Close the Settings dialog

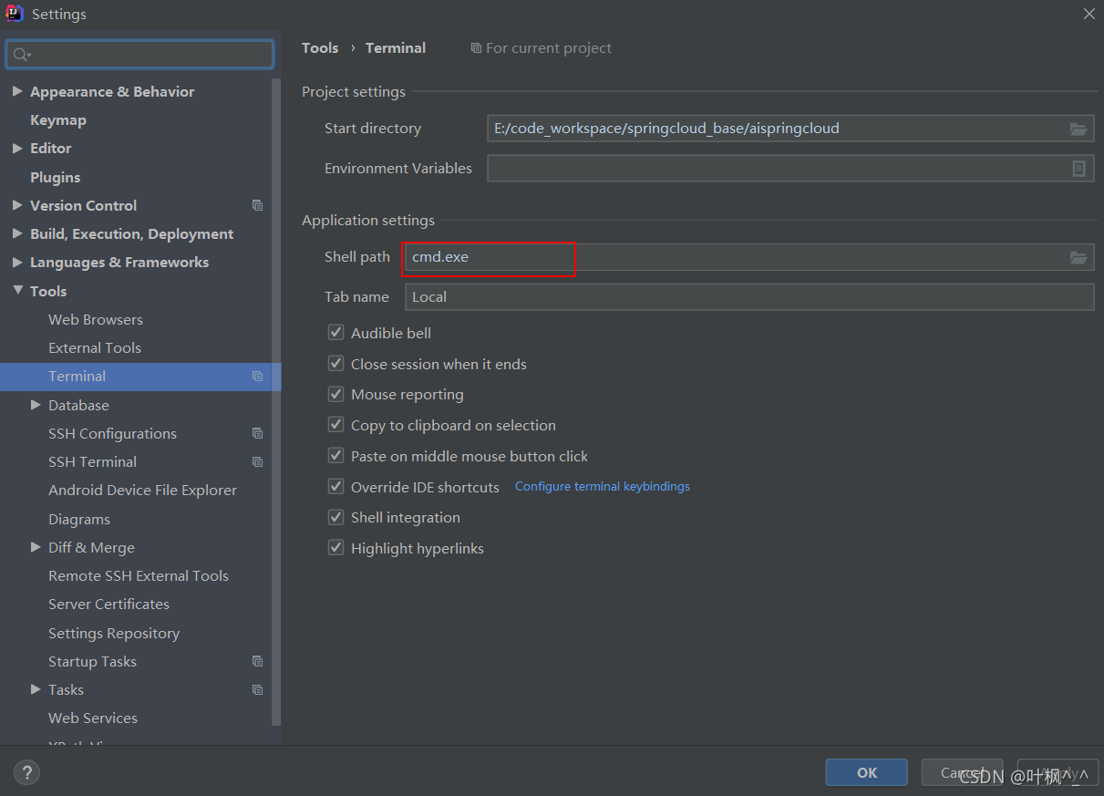pyautogui.click(x=1089, y=14)
